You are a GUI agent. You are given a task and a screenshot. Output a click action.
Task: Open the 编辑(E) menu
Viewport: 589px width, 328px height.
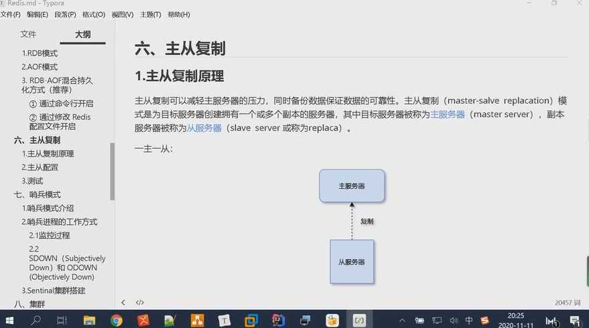pos(37,15)
